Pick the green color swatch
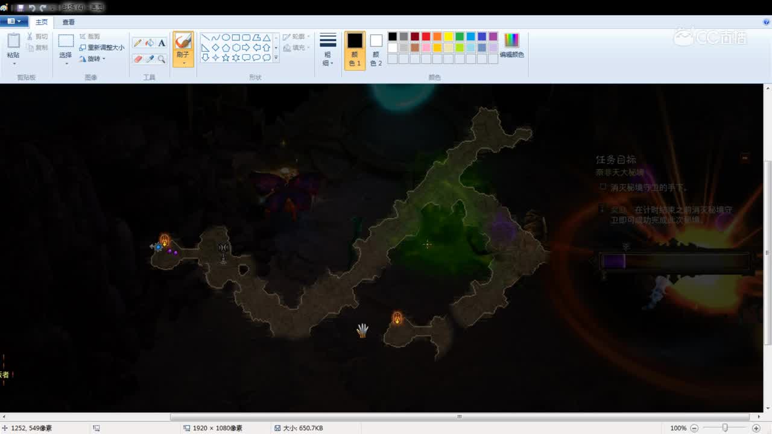This screenshot has height=434, width=772. click(460, 37)
